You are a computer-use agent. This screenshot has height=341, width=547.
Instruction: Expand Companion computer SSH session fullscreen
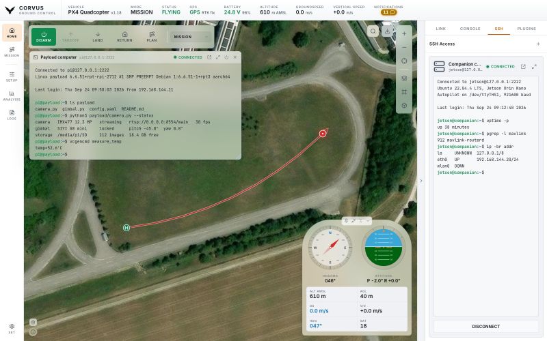tap(534, 66)
